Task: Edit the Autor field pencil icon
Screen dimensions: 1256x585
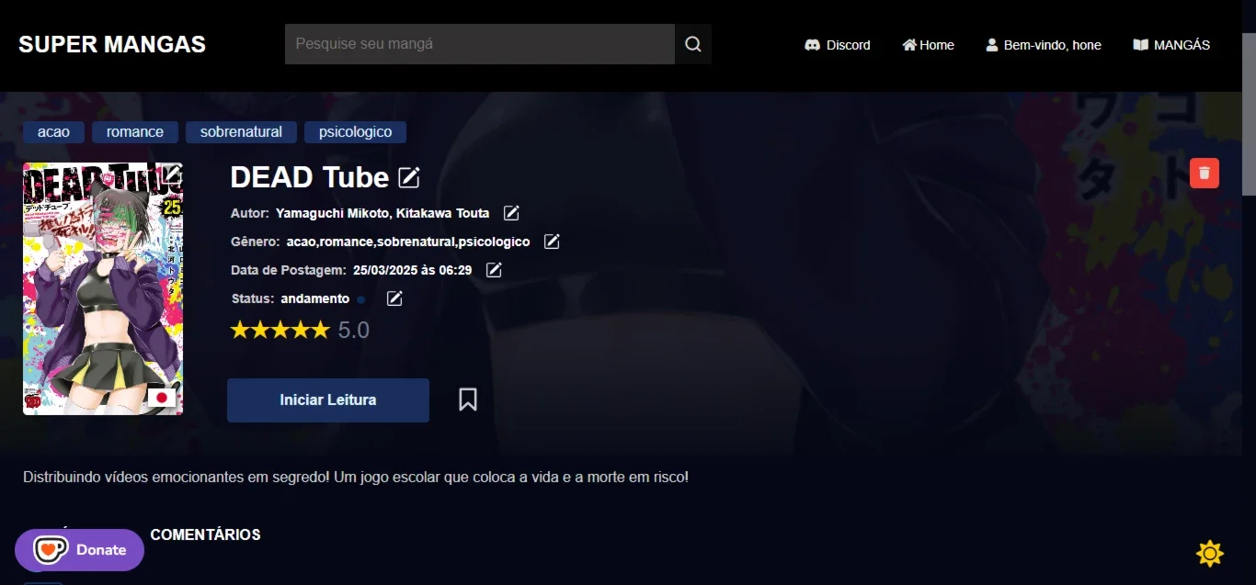Action: tap(511, 213)
